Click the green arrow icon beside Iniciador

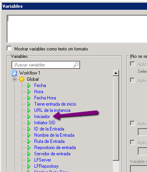[29, 116]
